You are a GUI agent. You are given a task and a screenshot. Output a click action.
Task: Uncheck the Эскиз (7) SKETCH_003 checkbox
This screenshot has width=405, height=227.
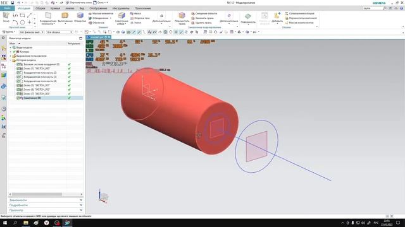18,94
